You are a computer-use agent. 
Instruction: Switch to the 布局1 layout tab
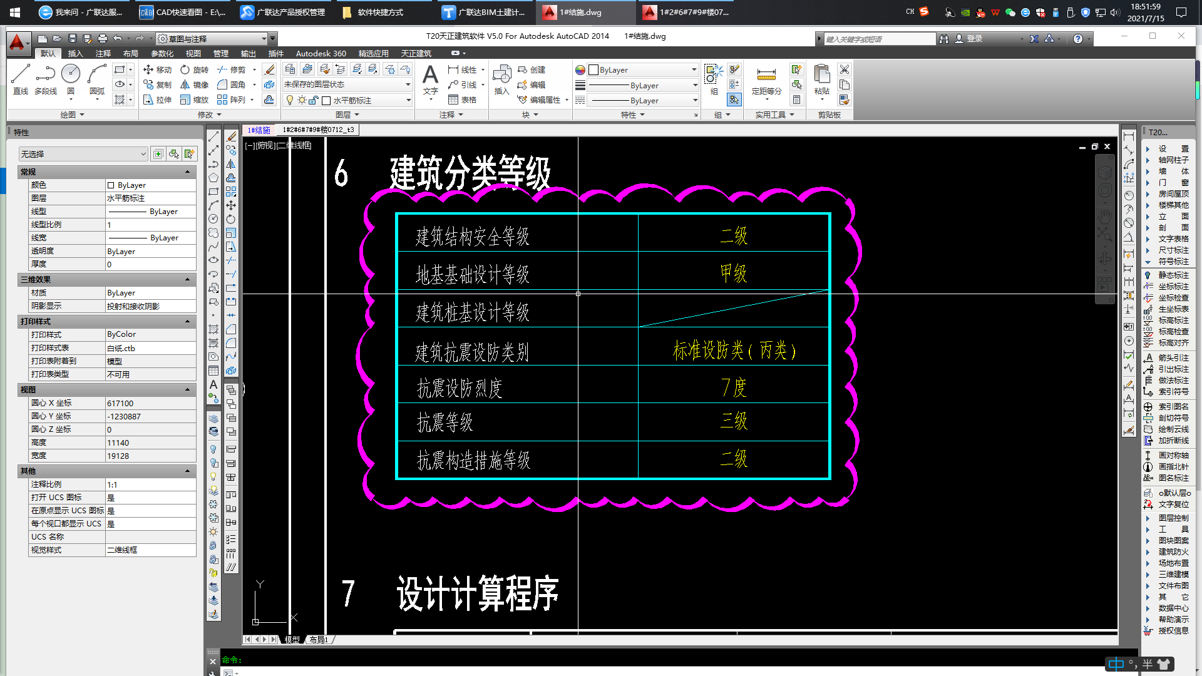click(318, 640)
